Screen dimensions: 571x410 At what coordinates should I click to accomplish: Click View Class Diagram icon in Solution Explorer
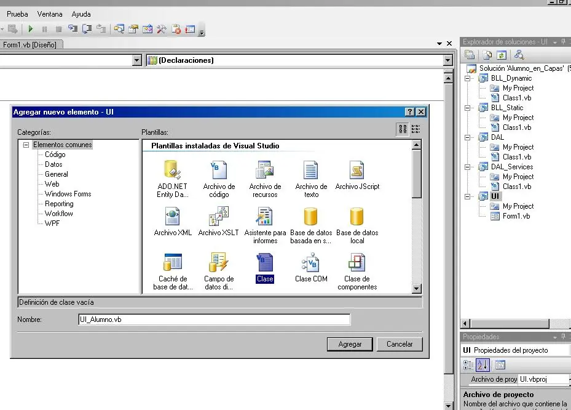point(519,55)
